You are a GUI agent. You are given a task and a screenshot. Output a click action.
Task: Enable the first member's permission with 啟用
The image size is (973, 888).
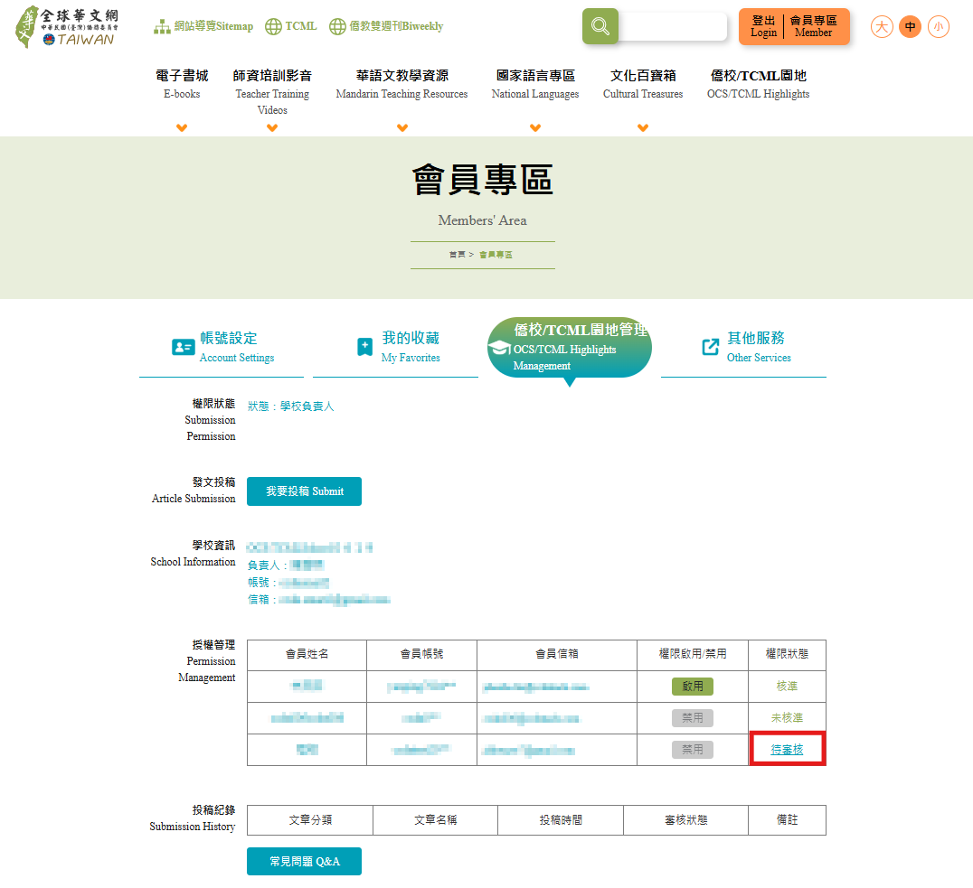pyautogui.click(x=693, y=686)
